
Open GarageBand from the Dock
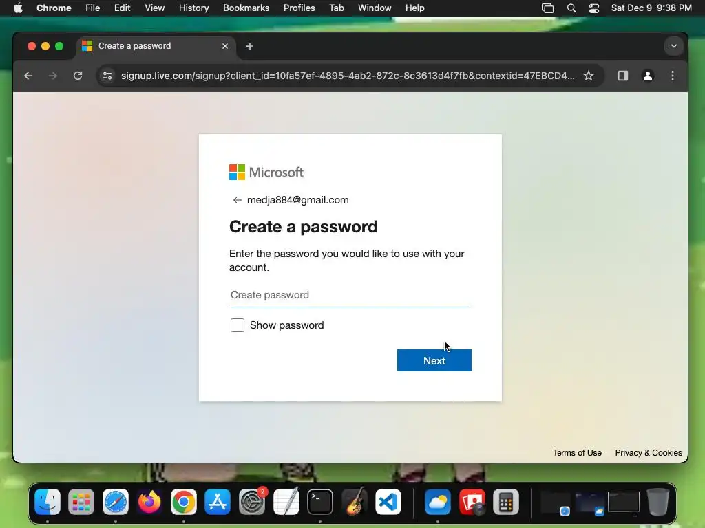pos(354,502)
